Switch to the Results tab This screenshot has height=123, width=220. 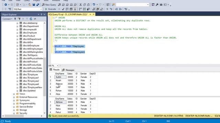tap(55, 70)
